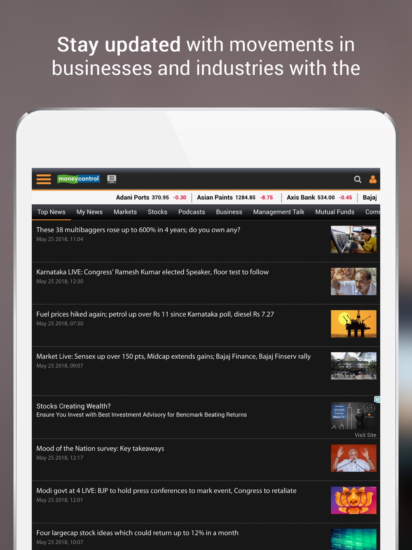The width and height of the screenshot is (412, 550).
Task: Select the Adani Ports 370.95 price
Action: [x=160, y=197]
